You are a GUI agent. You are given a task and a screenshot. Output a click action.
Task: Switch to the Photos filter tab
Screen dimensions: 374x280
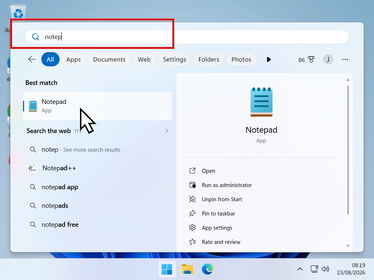[241, 59]
